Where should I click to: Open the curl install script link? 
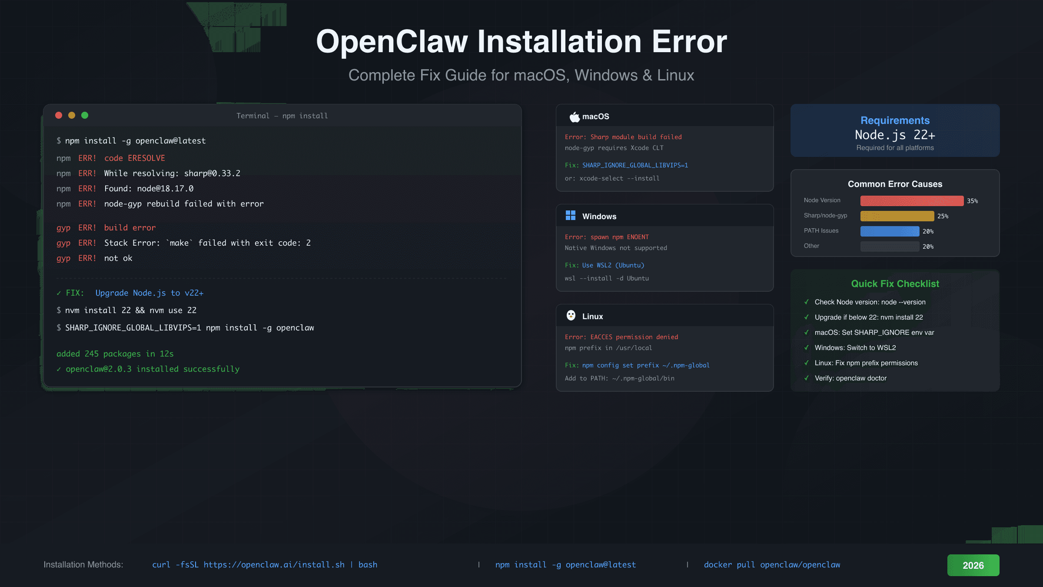pyautogui.click(x=265, y=564)
